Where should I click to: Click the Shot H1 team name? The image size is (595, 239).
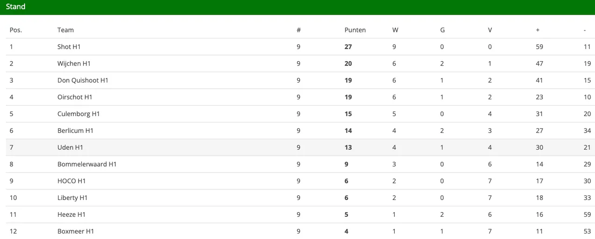(x=69, y=47)
